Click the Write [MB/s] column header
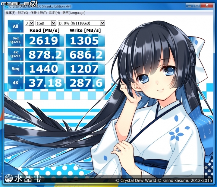This screenshot has width=217, height=187. pyautogui.click(x=85, y=30)
